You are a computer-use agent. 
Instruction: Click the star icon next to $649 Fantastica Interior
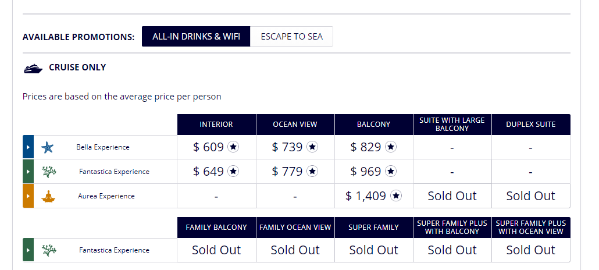233,172
